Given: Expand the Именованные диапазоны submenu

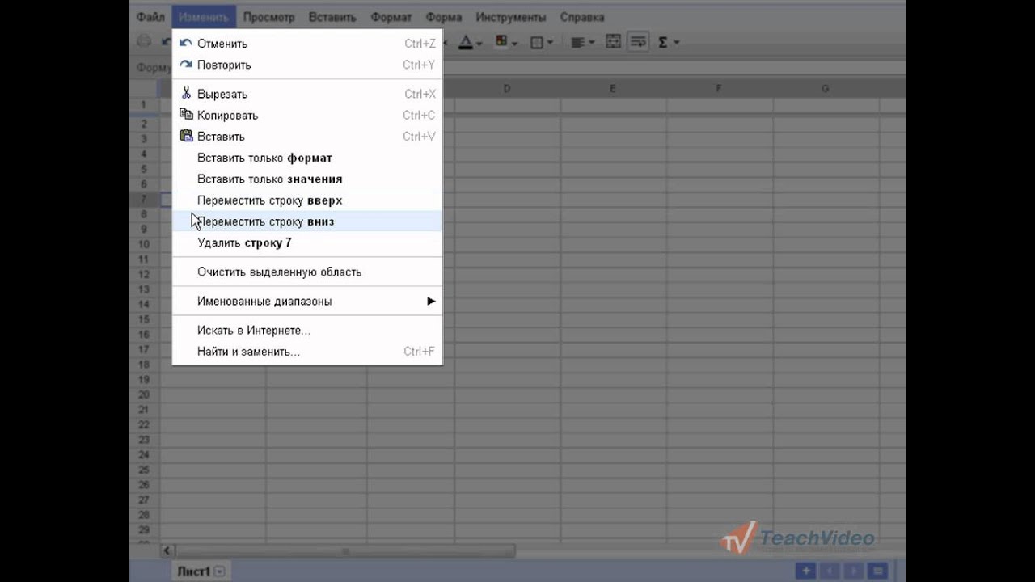Looking at the screenshot, I should point(307,302).
